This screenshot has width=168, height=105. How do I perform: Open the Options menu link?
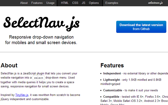pyautogui.click(x=94, y=3)
